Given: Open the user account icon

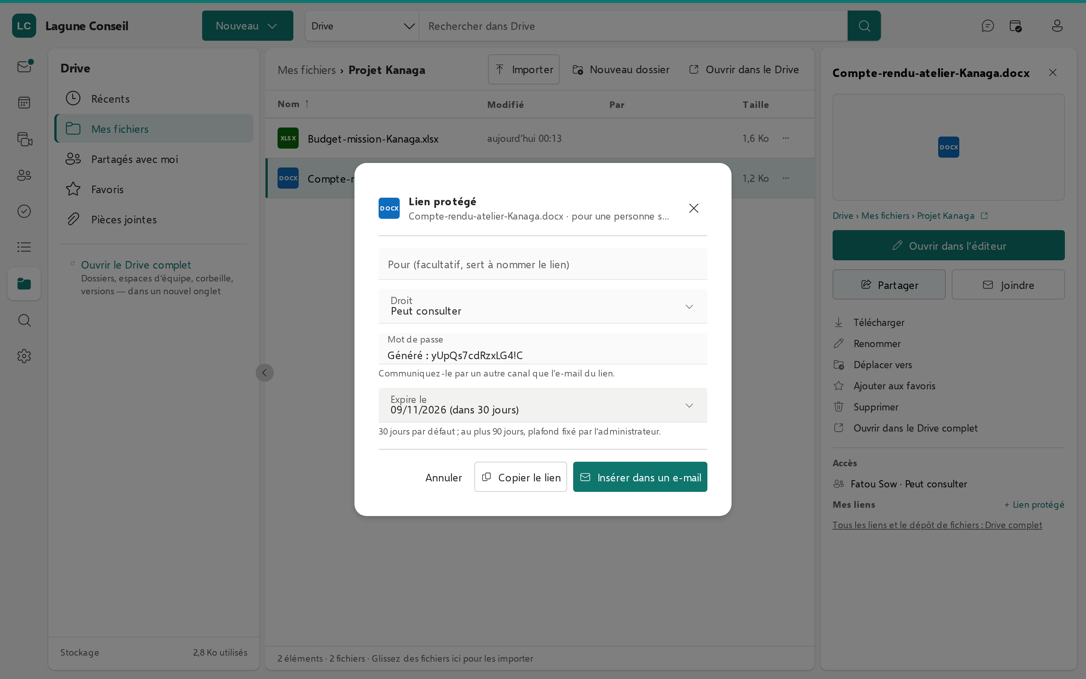Looking at the screenshot, I should (x=1057, y=26).
